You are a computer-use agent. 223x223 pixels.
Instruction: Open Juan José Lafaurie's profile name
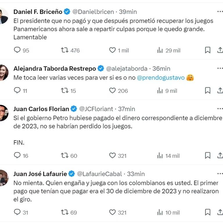(40, 174)
